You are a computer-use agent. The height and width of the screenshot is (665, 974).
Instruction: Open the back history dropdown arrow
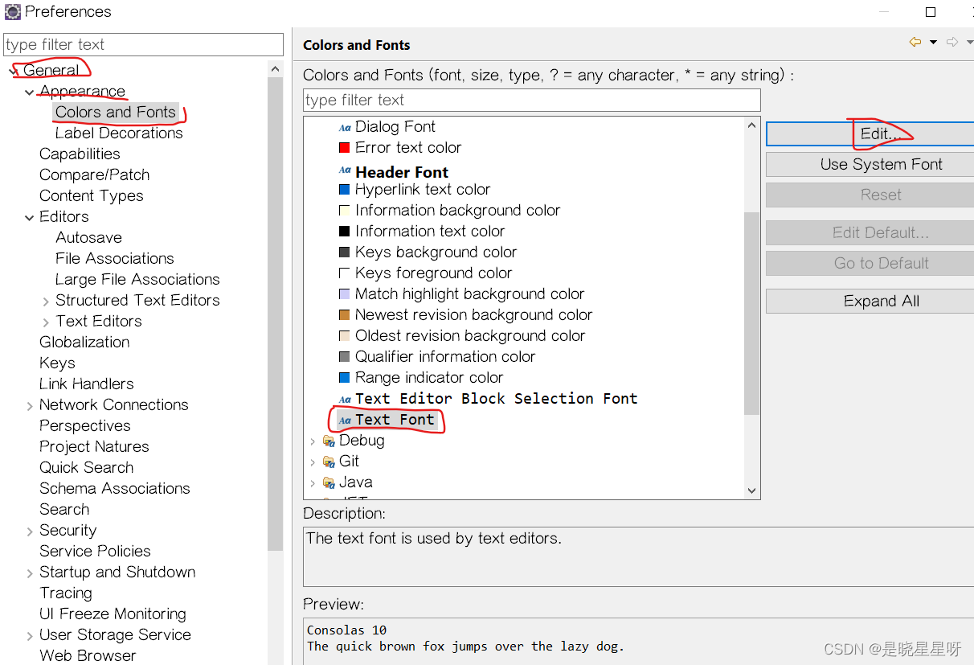coord(933,43)
